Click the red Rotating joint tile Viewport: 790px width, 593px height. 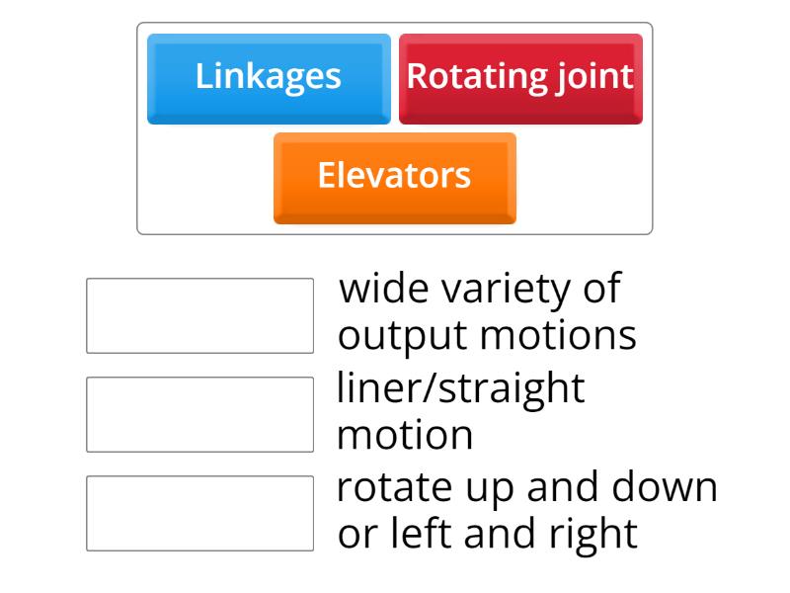[x=520, y=78]
